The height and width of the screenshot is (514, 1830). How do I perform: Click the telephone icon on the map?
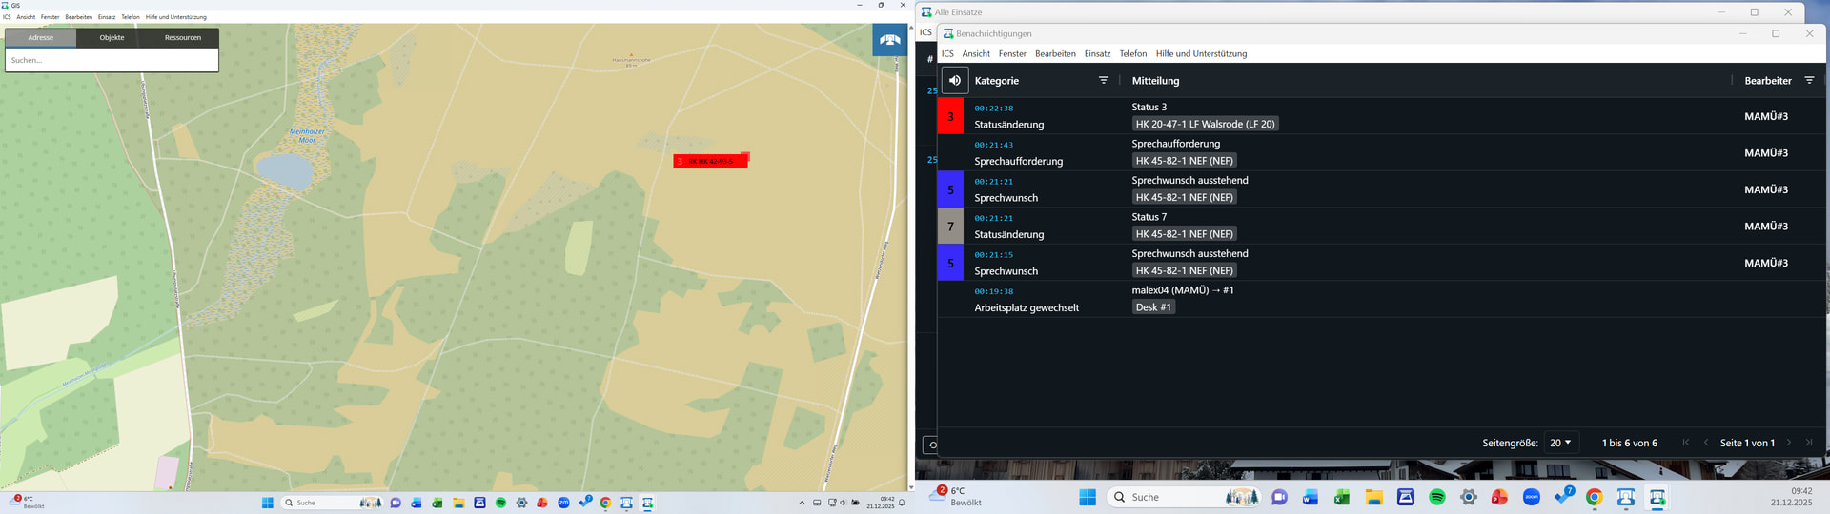889,40
